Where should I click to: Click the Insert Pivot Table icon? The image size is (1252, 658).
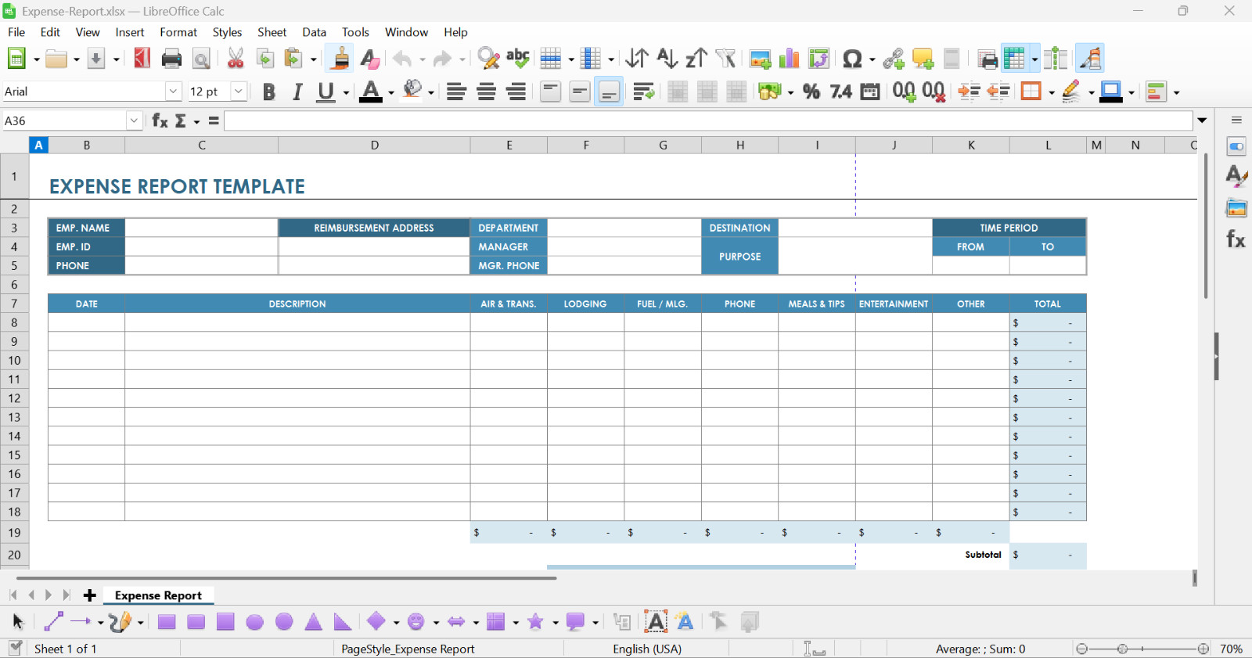[819, 59]
